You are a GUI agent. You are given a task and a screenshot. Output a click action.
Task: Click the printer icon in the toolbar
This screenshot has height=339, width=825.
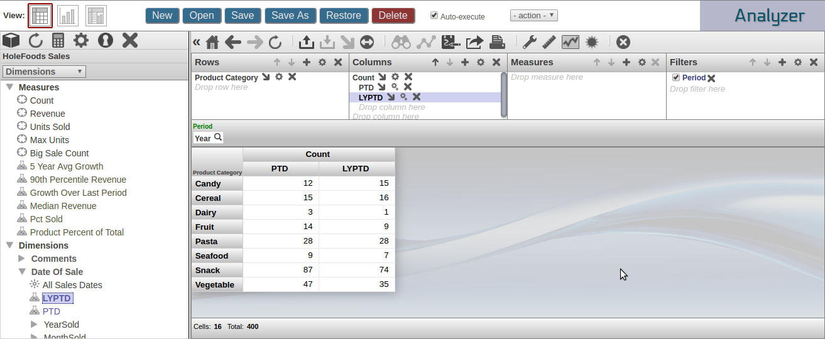point(498,42)
